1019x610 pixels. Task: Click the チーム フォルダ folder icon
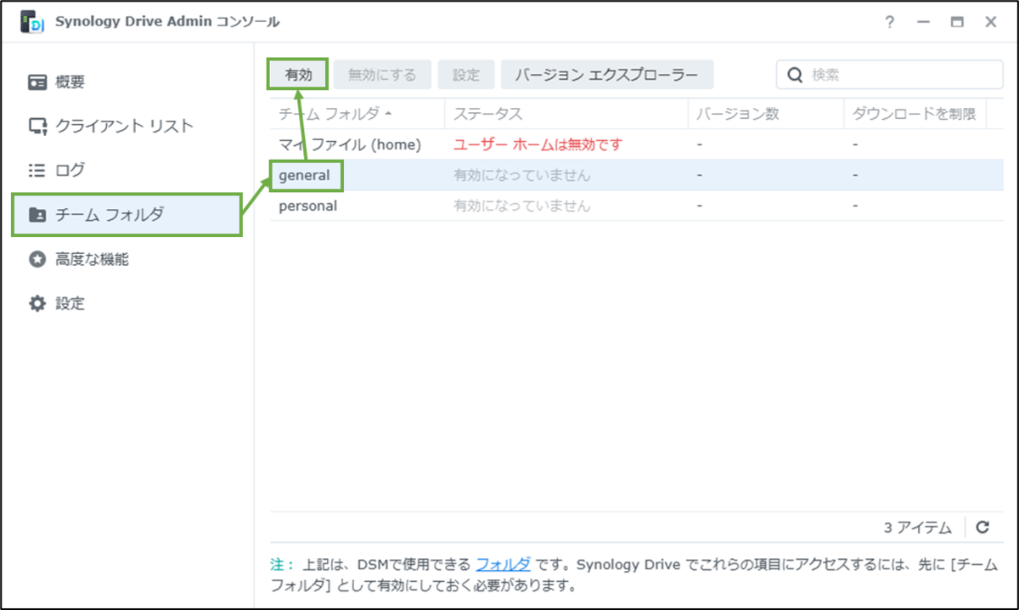click(x=37, y=215)
